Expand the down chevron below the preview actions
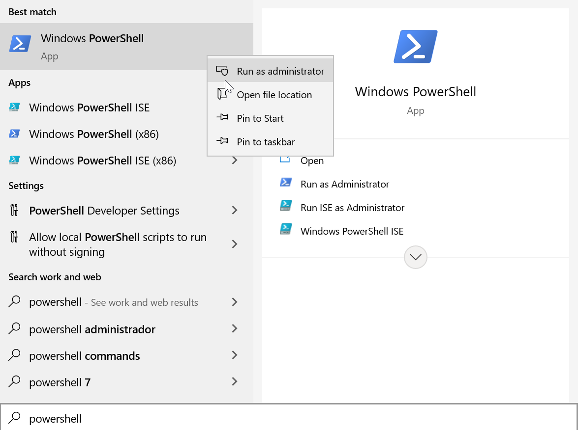578x430 pixels. point(415,257)
